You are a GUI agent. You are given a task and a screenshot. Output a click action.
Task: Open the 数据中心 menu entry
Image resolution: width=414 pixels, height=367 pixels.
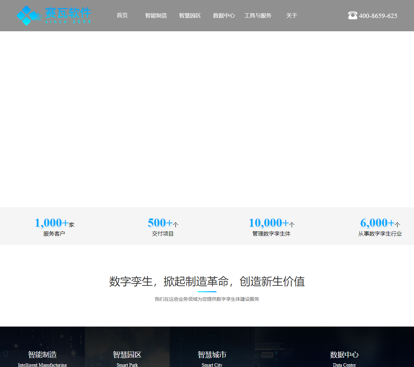pyautogui.click(x=224, y=15)
